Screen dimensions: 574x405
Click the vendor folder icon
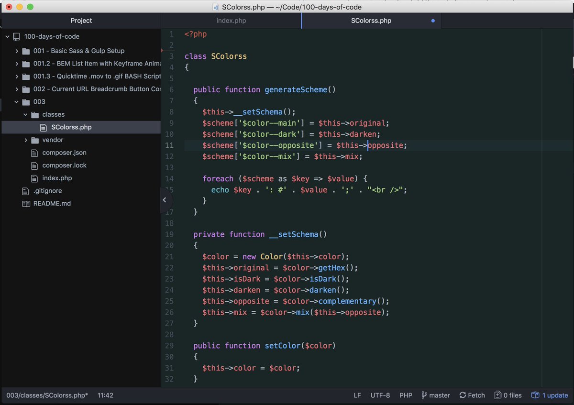pos(35,140)
